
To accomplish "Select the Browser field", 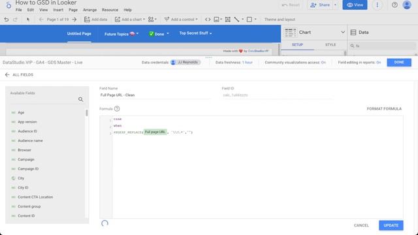I will 25,150.
